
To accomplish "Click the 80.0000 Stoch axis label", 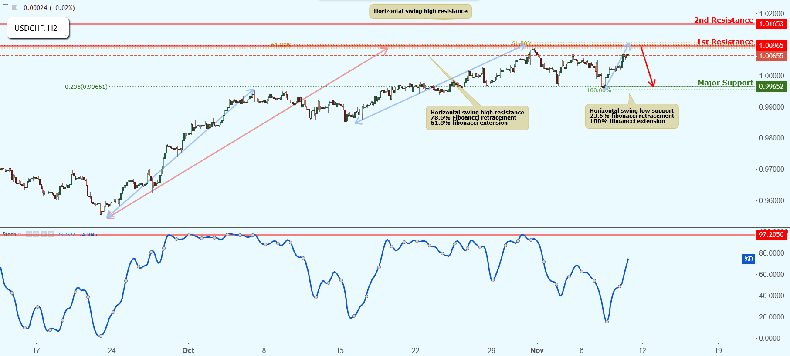I will (772, 253).
